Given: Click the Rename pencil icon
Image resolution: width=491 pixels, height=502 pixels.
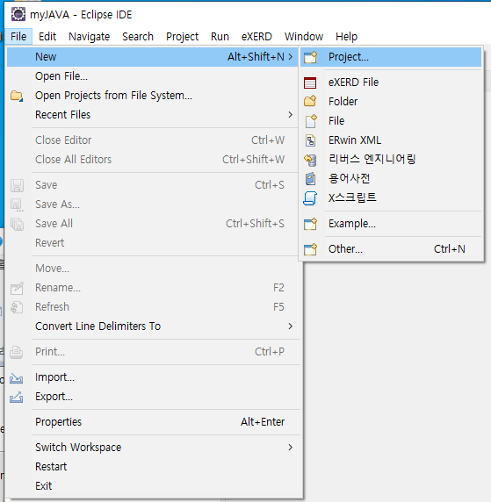Looking at the screenshot, I should (17, 288).
